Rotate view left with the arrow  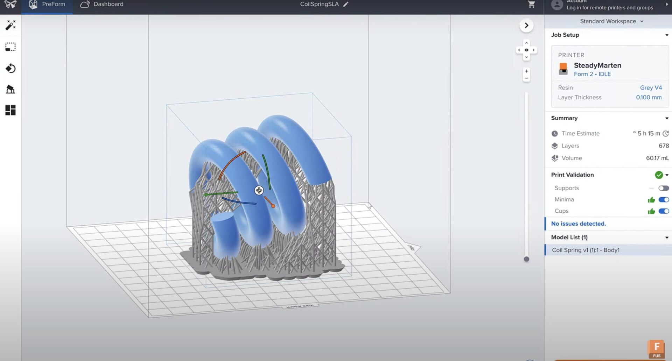pos(519,50)
